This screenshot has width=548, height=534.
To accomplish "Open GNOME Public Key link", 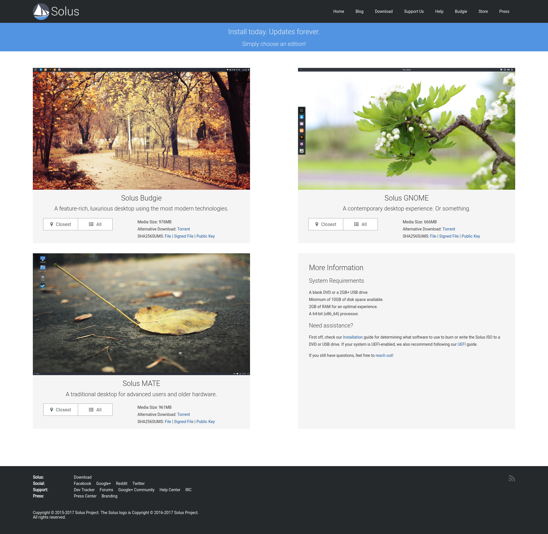I will click(471, 236).
